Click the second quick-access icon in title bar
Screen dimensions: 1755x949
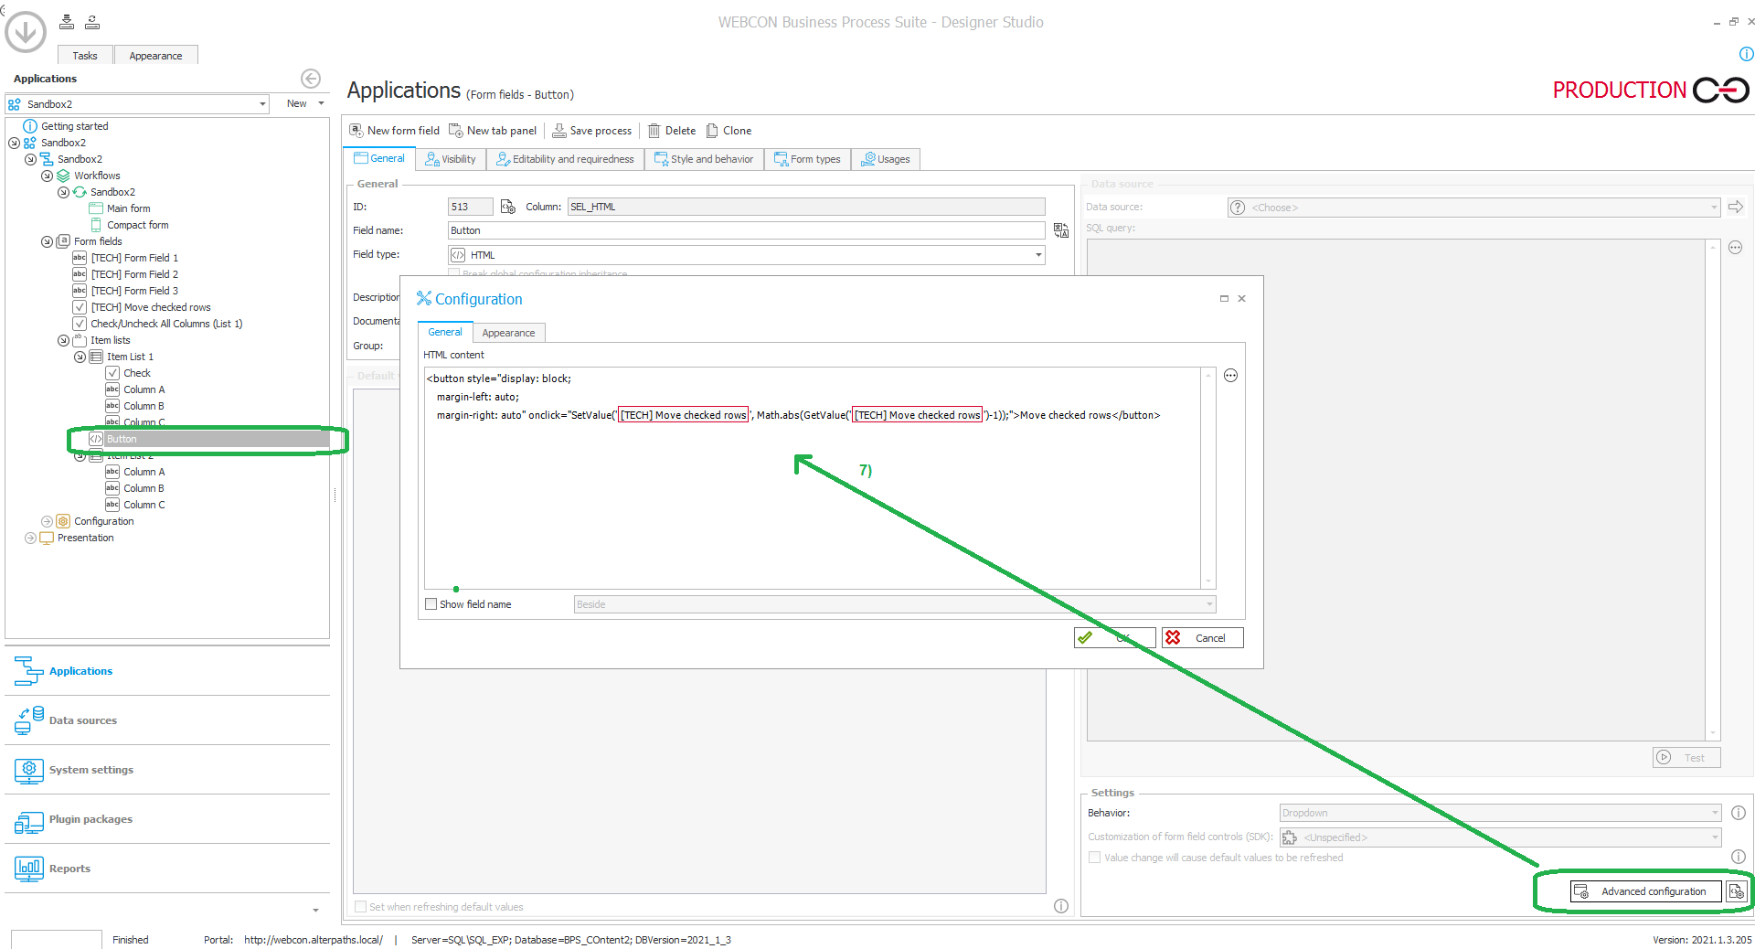(x=92, y=22)
